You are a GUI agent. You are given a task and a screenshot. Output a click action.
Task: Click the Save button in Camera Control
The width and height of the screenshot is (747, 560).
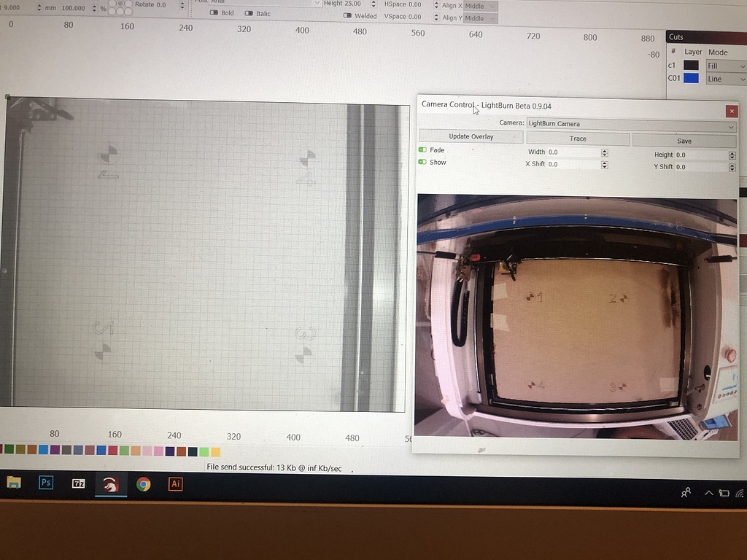(684, 140)
